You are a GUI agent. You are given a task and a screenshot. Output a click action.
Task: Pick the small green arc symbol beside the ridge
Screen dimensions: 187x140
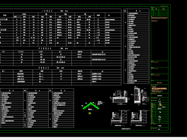click(x=103, y=105)
